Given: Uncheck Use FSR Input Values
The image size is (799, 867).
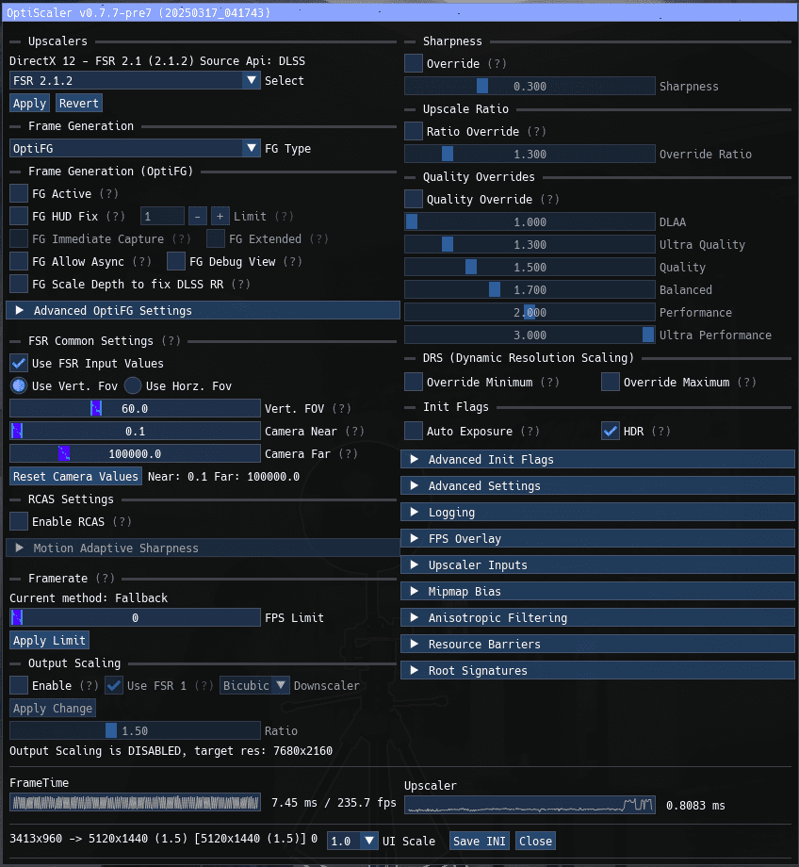Looking at the screenshot, I should tap(19, 363).
